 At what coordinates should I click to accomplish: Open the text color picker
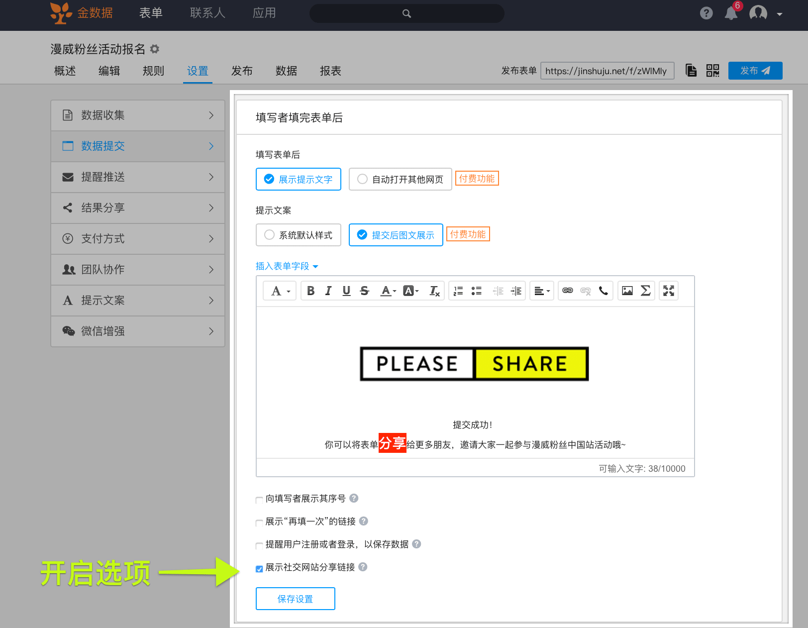click(x=388, y=291)
